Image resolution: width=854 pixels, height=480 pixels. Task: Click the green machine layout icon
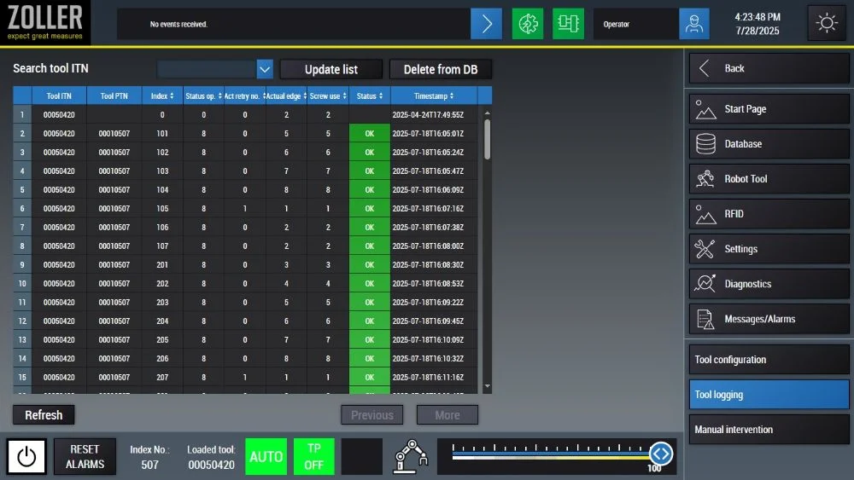568,24
